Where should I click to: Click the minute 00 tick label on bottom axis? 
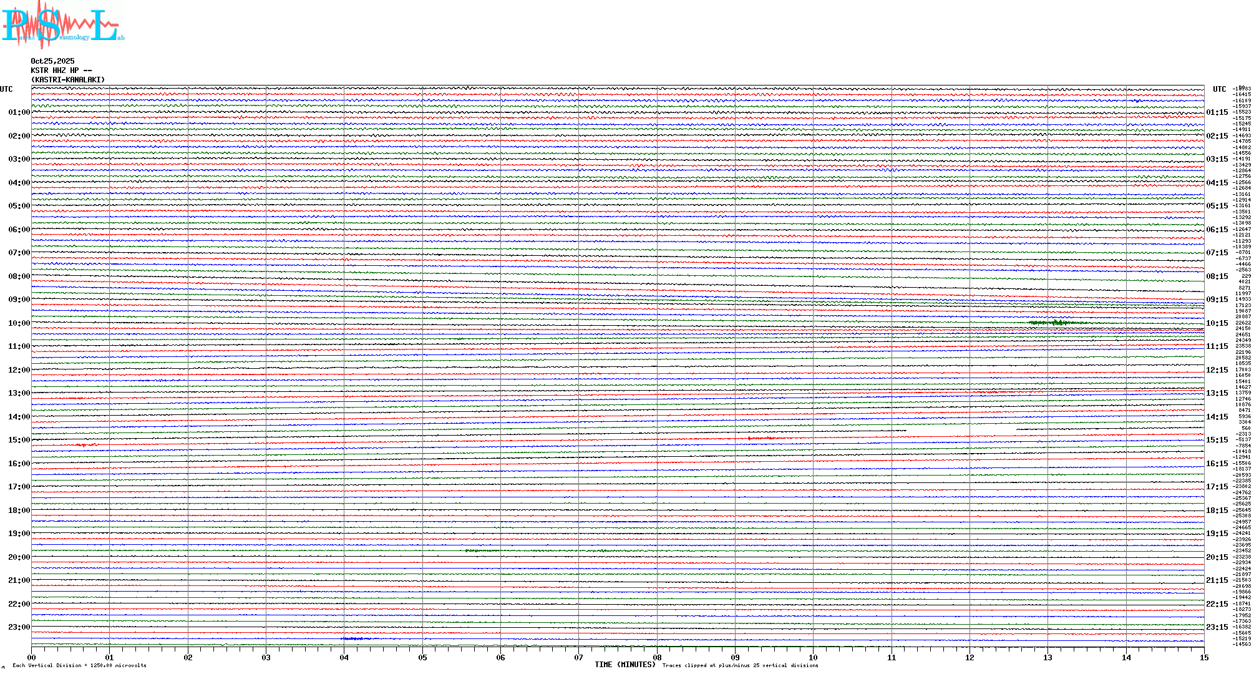click(x=32, y=658)
